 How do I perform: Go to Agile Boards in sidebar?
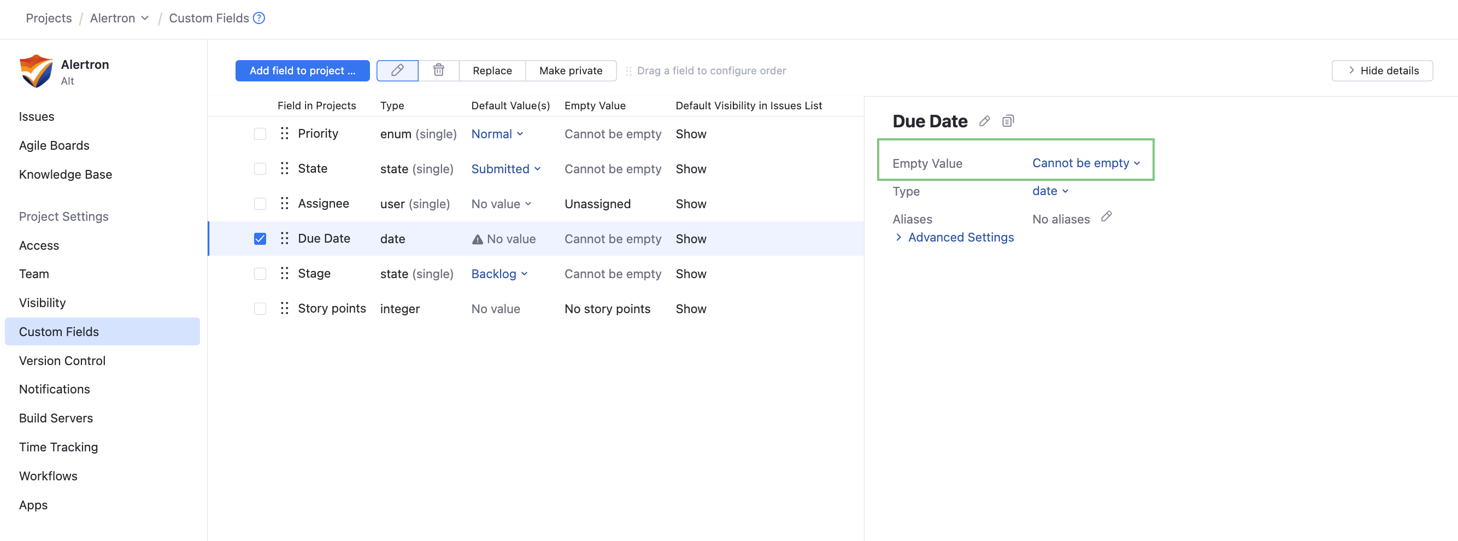pos(54,145)
